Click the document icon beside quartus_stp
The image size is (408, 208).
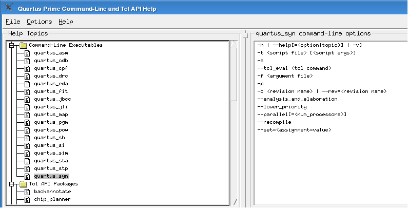pyautogui.click(x=27, y=168)
